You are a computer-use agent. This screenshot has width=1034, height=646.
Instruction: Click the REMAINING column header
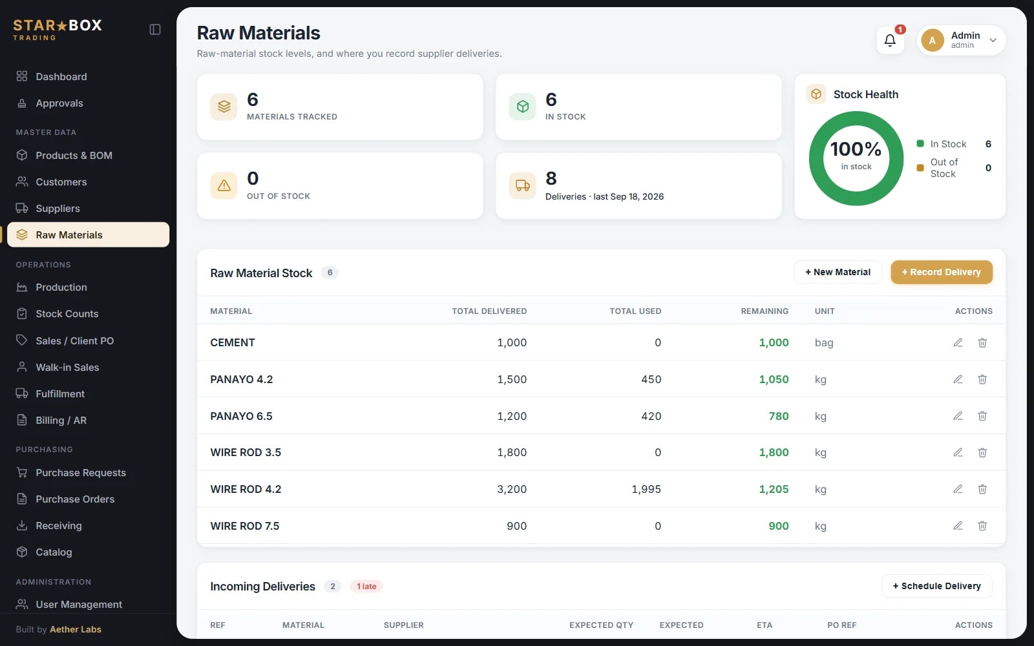(x=765, y=311)
